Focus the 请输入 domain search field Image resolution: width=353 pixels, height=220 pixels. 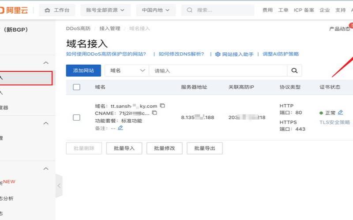(218, 70)
